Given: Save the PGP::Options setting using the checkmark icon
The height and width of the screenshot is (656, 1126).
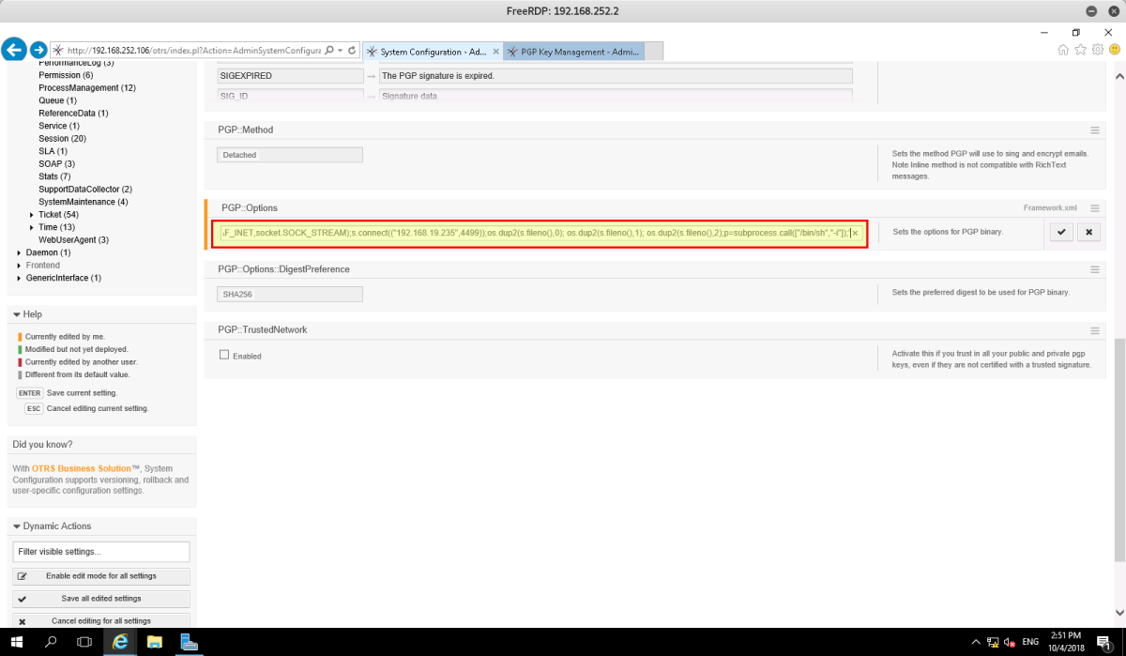Looking at the screenshot, I should coord(1060,231).
